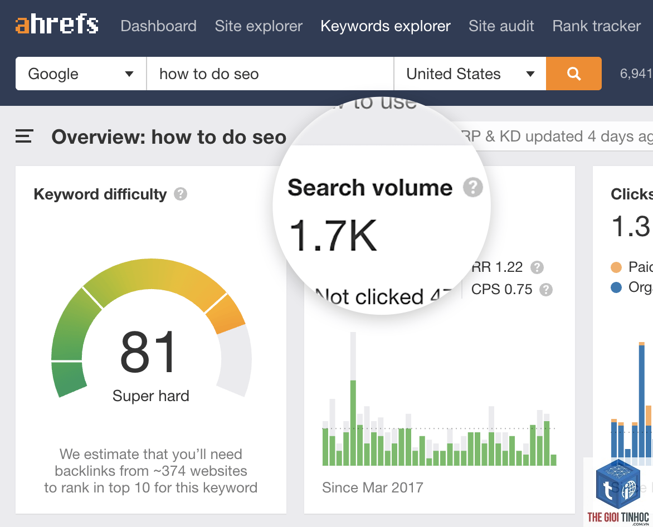The image size is (653, 527).
Task: Click the 'Super hard' difficulty label
Action: tap(151, 396)
